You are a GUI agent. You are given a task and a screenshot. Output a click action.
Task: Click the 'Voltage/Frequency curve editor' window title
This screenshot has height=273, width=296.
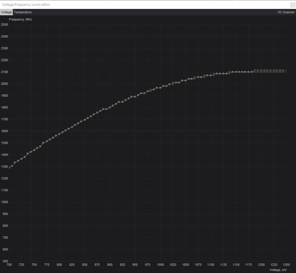pos(26,5)
